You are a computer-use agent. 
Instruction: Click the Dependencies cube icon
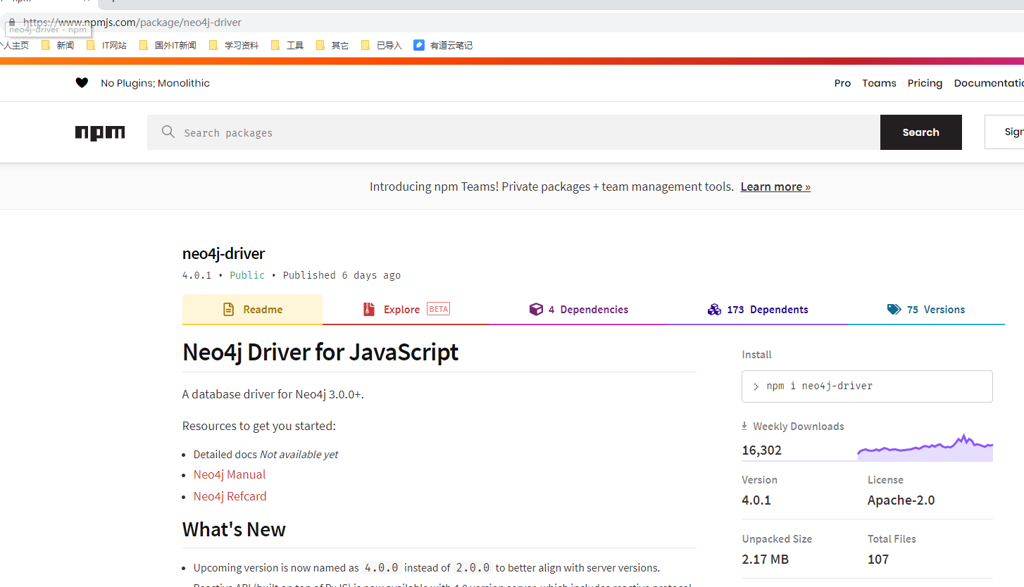tap(536, 309)
